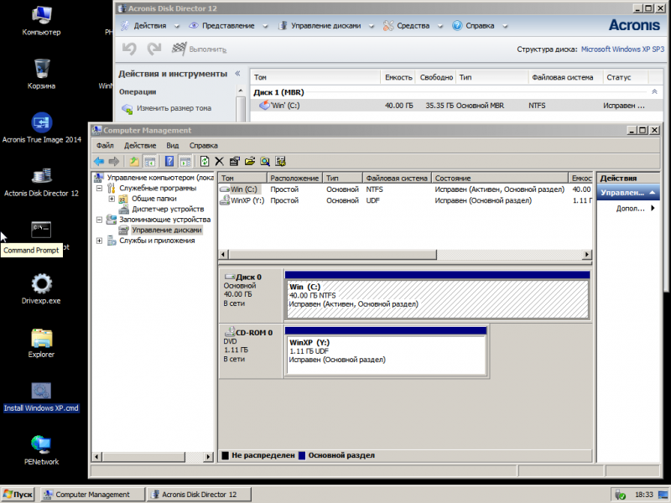This screenshot has height=503, width=671.
Task: Open the Command Prompt desktop icon
Action: point(41,230)
